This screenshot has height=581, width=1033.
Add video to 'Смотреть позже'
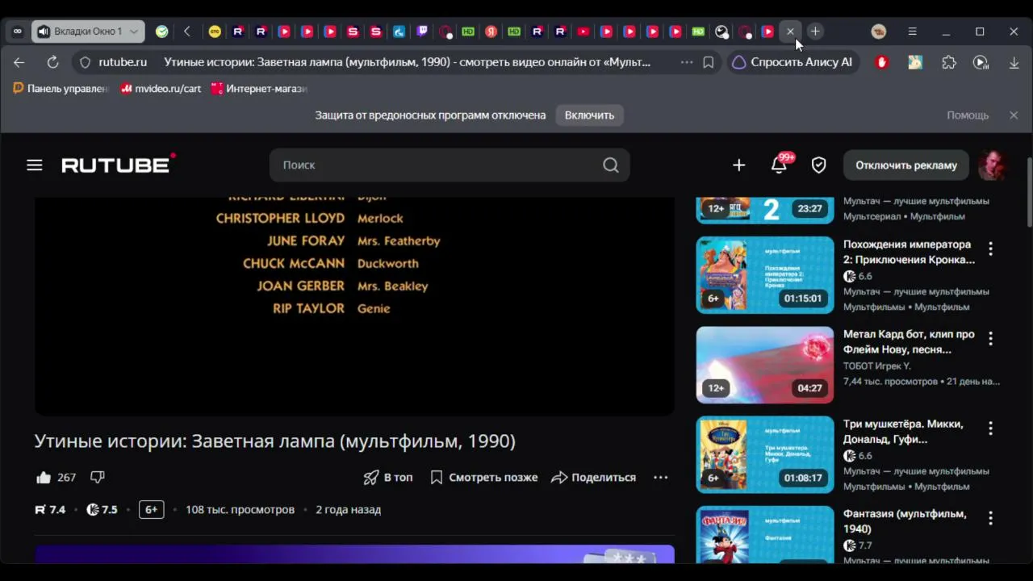(x=483, y=478)
